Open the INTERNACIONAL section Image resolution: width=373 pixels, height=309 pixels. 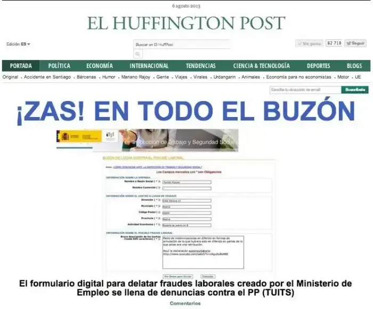149,66
